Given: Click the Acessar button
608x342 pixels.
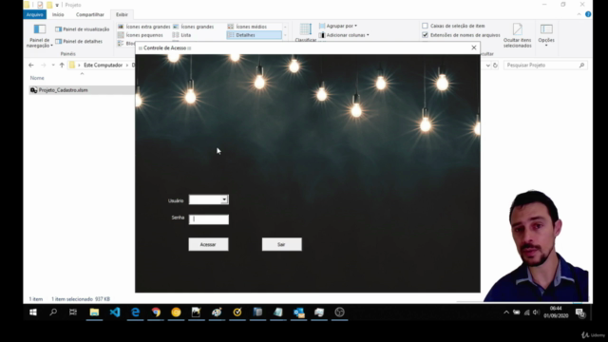Looking at the screenshot, I should tap(208, 244).
